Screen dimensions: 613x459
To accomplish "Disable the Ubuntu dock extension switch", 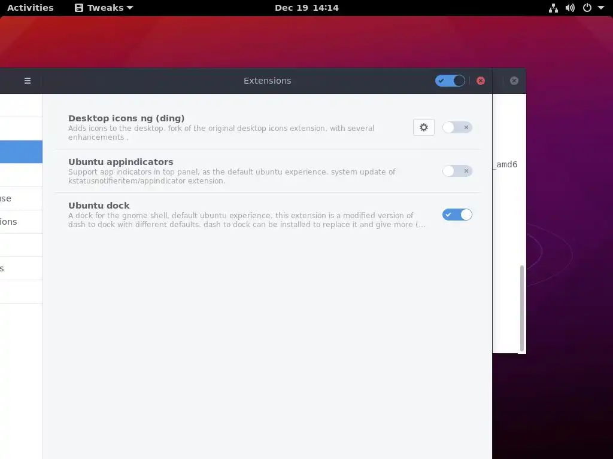I will pos(457,215).
